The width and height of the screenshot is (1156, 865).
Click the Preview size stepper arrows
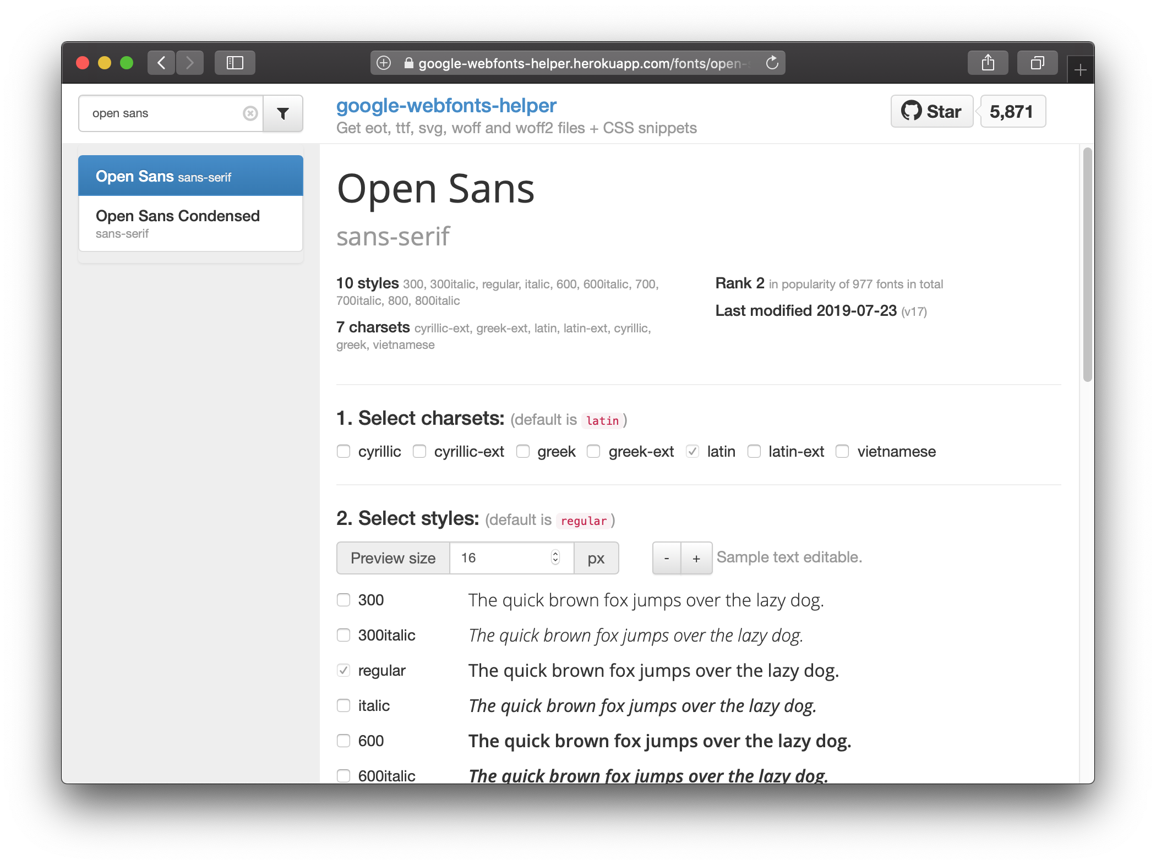click(x=555, y=557)
